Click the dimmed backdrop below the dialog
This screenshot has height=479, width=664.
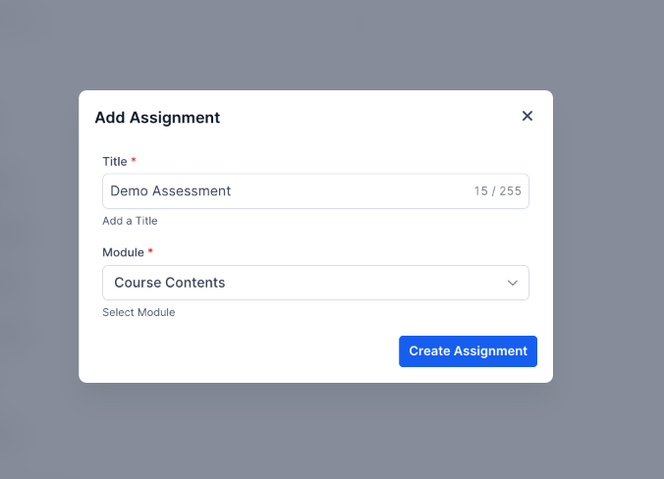[x=314, y=432]
